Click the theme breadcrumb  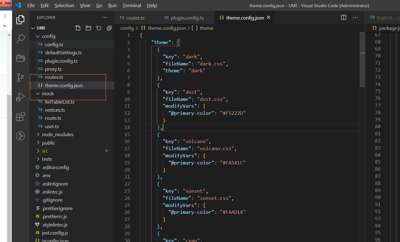pos(207,28)
